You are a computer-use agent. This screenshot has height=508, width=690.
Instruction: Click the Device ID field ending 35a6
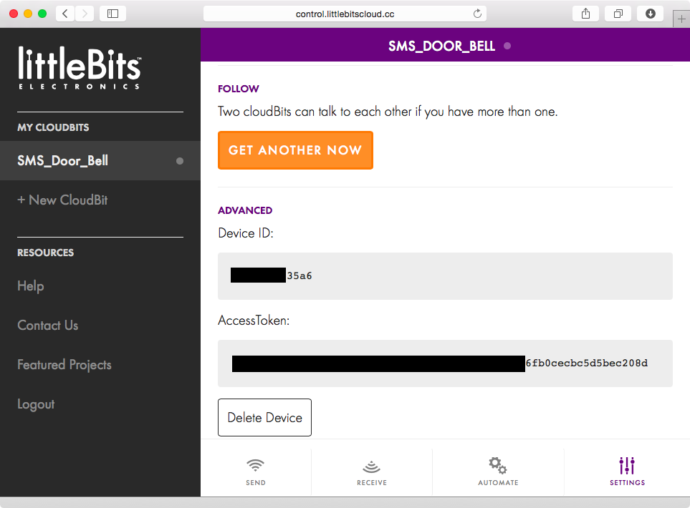point(445,276)
